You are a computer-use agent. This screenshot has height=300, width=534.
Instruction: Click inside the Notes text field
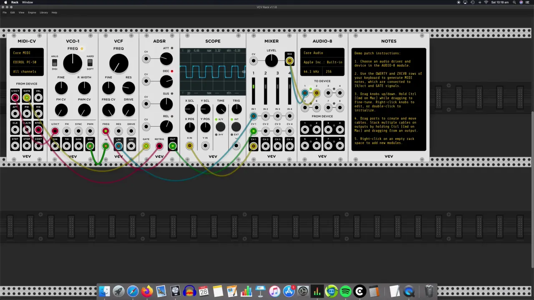click(389, 100)
